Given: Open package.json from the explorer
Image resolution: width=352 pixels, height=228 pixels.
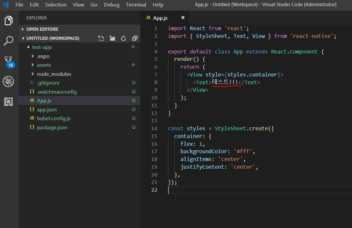Looking at the screenshot, I should 79,127.
